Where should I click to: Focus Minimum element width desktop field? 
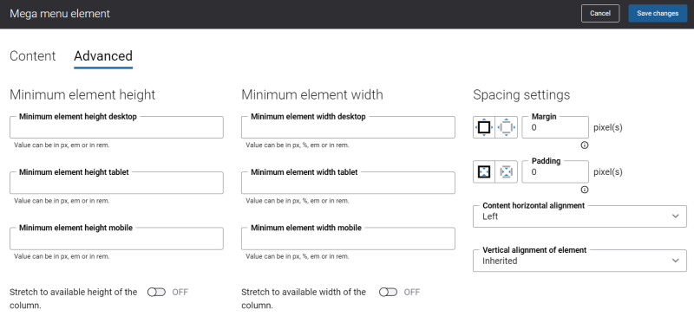[348, 127]
